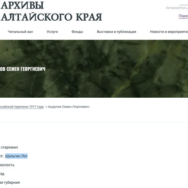Click the АРХИВЫ logo title word
Viewport: 188px width, 188px height.
22,5
